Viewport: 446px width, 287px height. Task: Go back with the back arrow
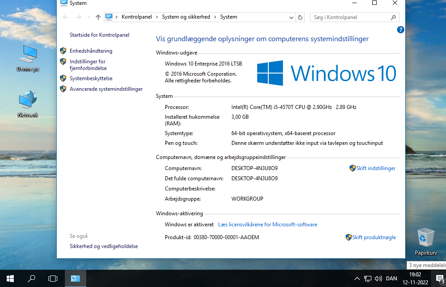click(65, 17)
